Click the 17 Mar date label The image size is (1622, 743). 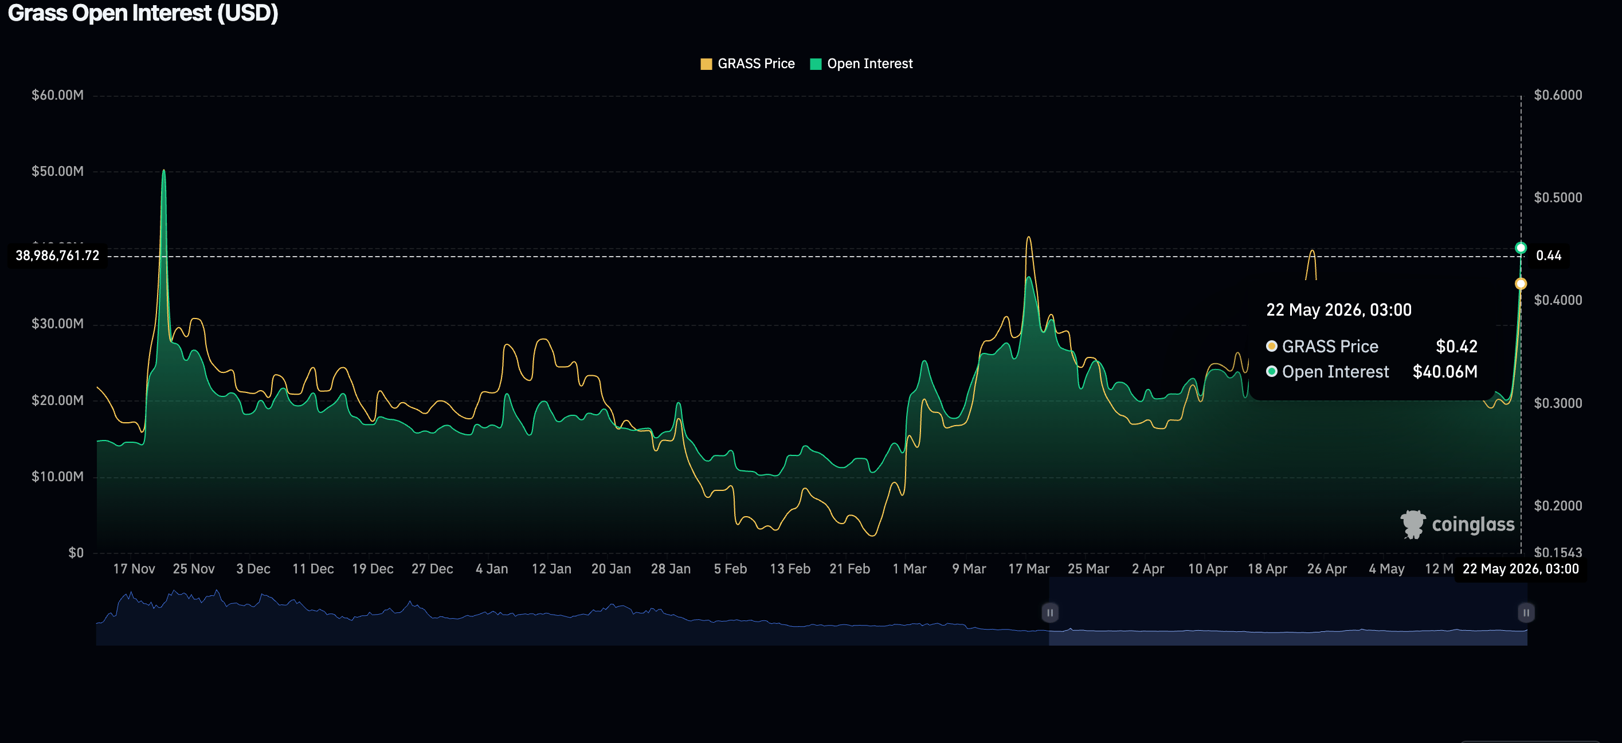tap(1028, 569)
